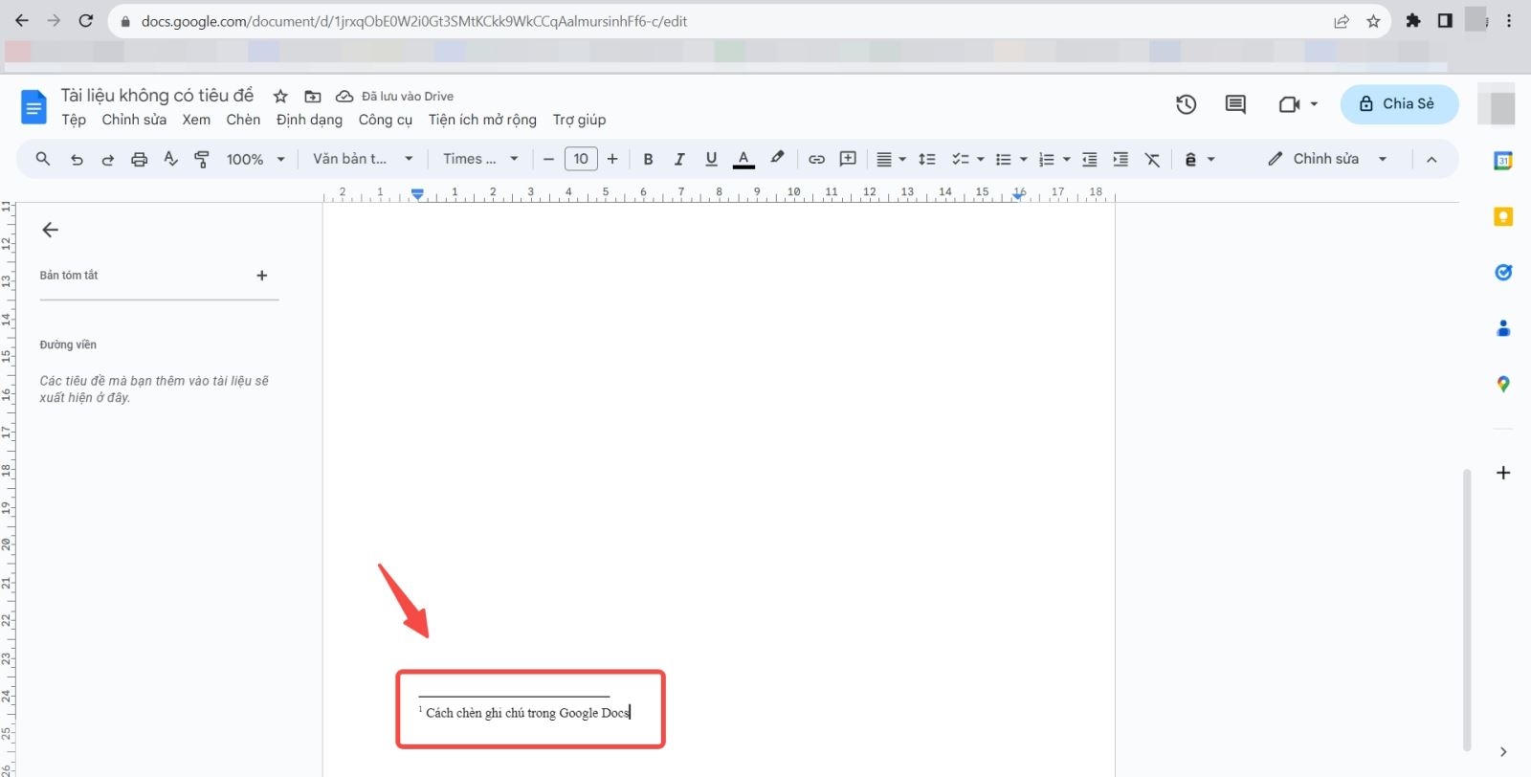Open the Xem menu
The width and height of the screenshot is (1531, 777).
point(196,120)
